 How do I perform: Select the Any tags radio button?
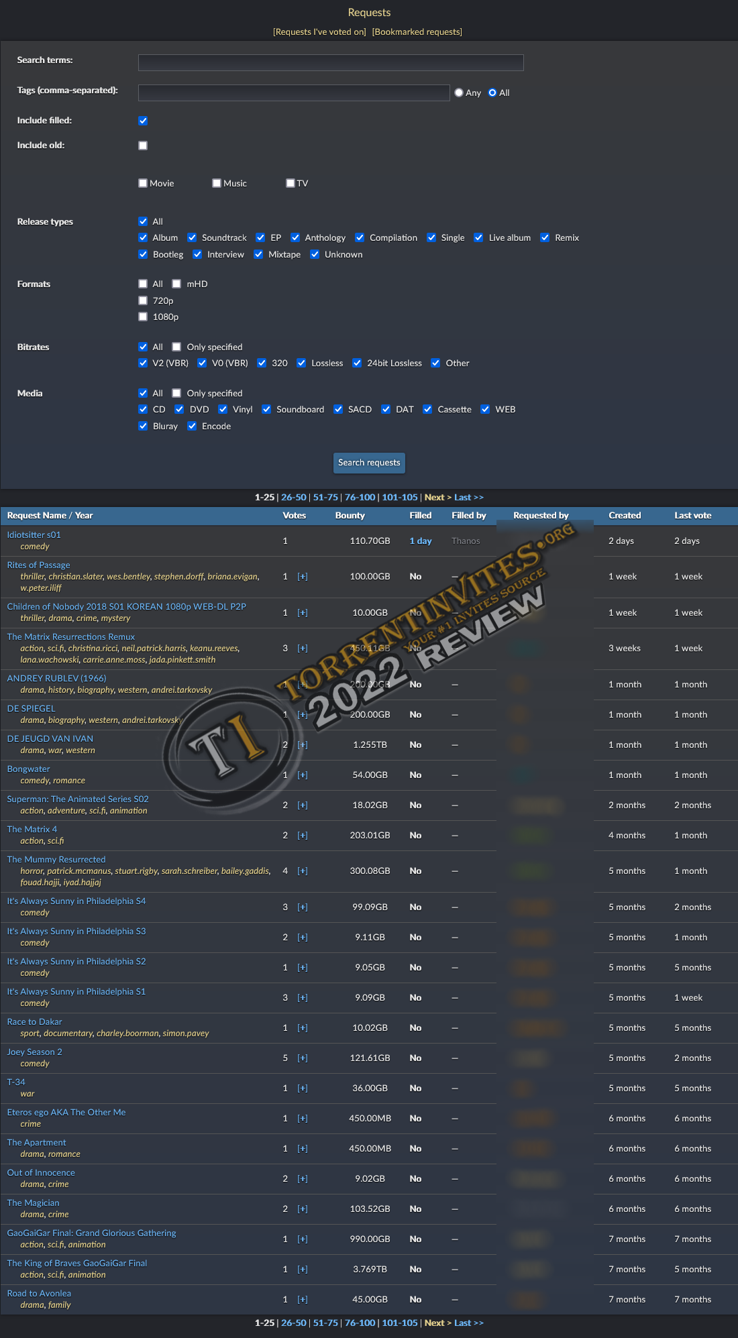(459, 93)
